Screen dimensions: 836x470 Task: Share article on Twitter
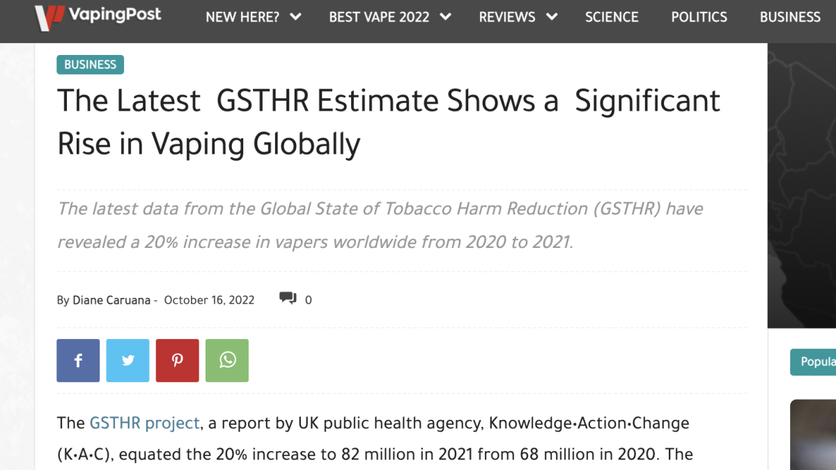point(127,361)
